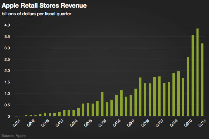
Task: Click the 2.0 y-axis label
Action: tap(7, 71)
